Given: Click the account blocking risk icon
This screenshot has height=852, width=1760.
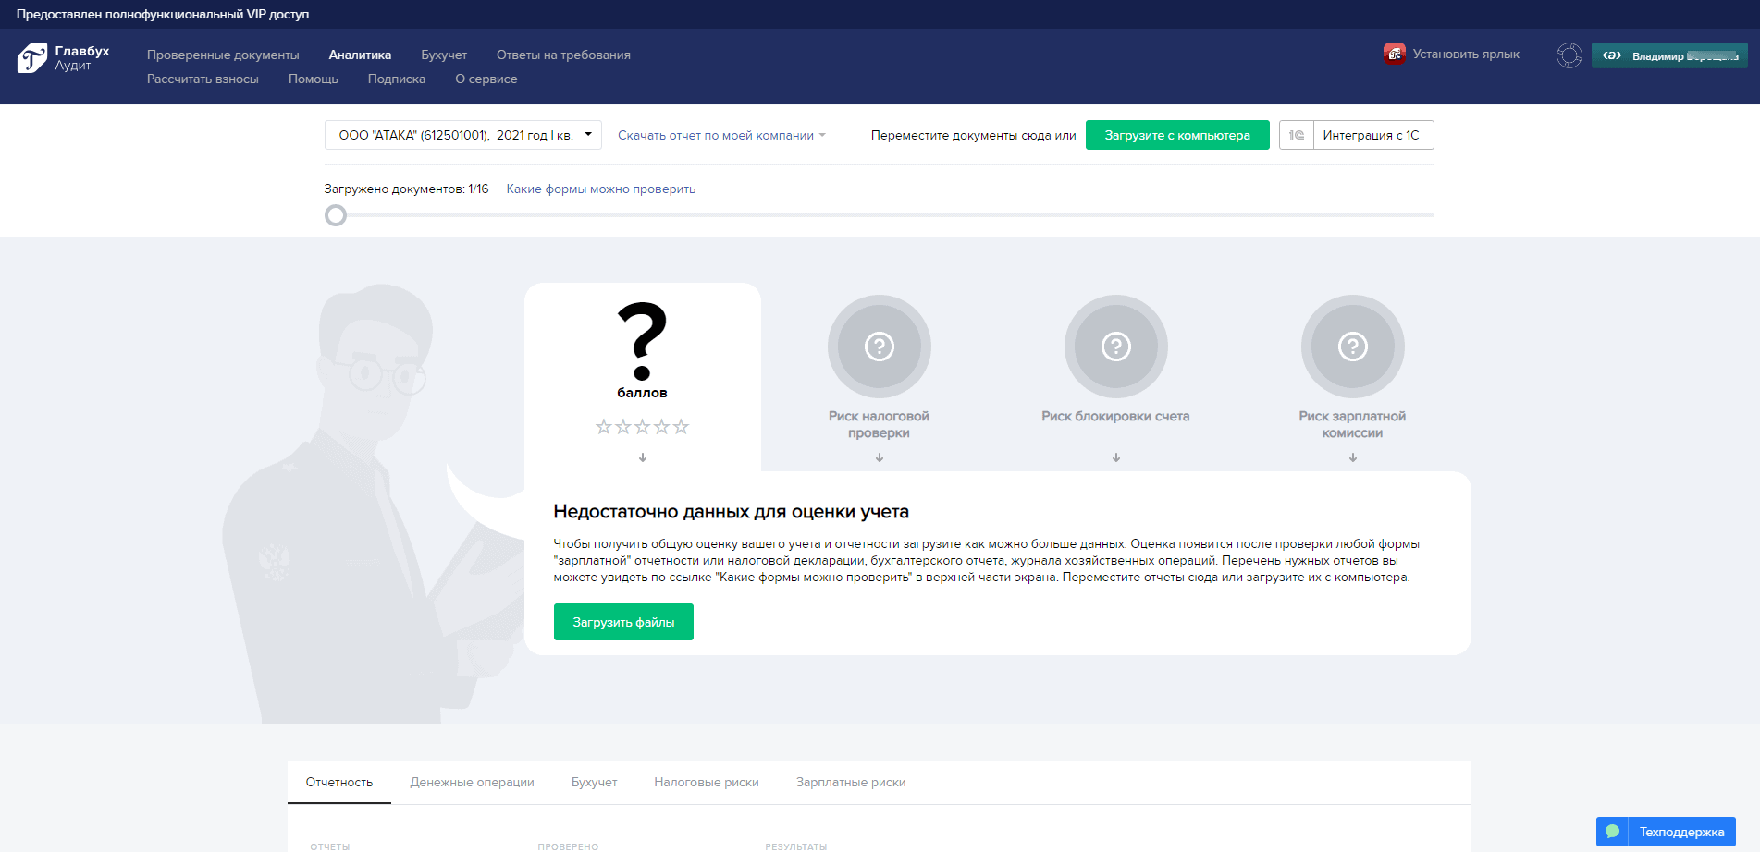Looking at the screenshot, I should coord(1115,347).
